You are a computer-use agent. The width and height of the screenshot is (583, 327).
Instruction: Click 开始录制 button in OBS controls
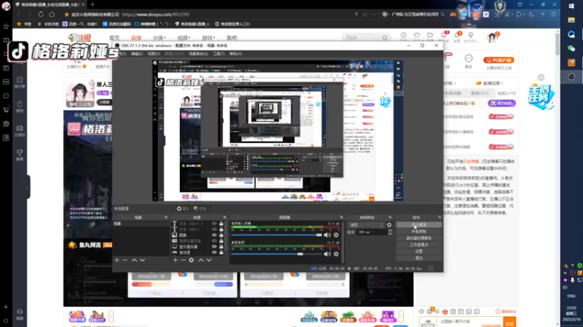(419, 231)
